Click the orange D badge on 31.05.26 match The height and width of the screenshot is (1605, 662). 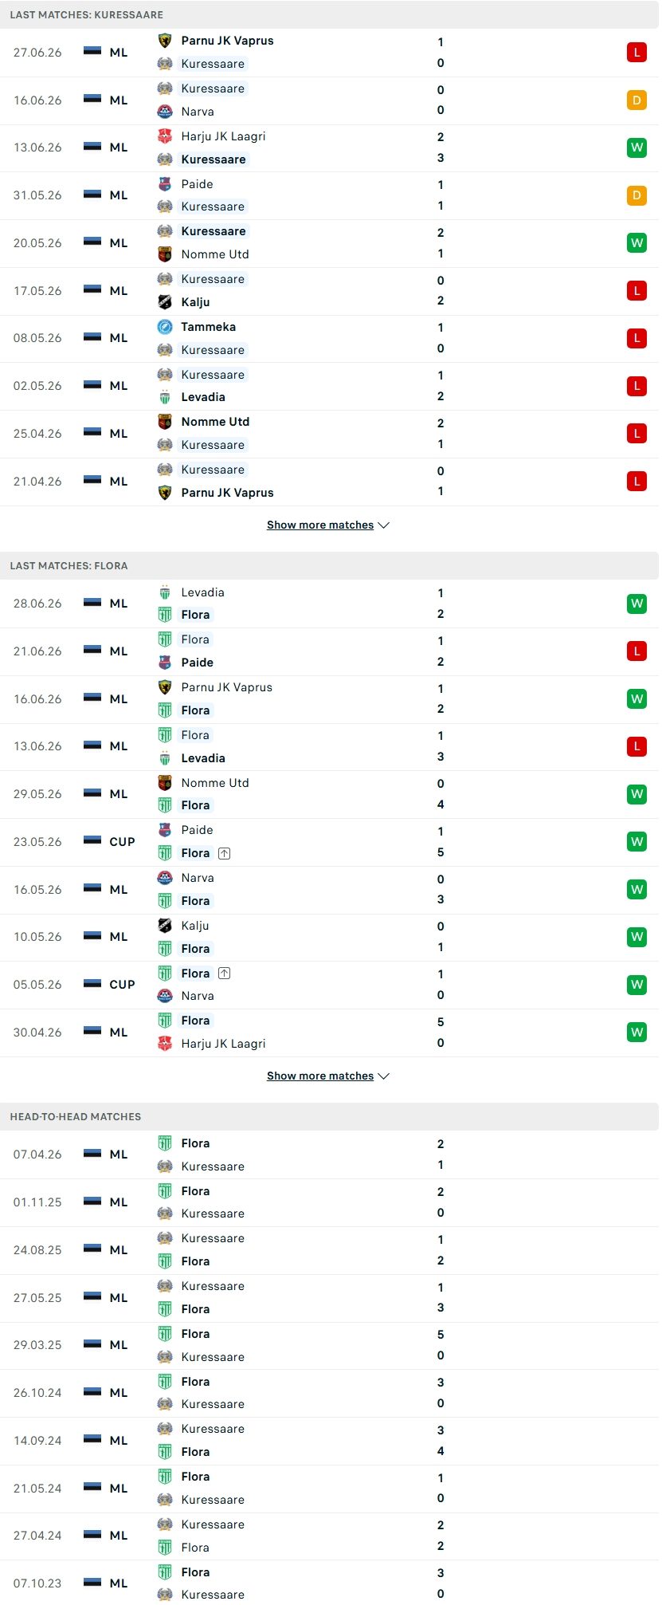tap(637, 195)
